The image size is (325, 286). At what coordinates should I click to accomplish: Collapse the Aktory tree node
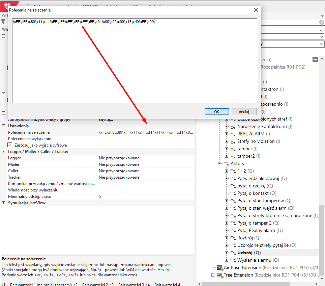point(219,163)
